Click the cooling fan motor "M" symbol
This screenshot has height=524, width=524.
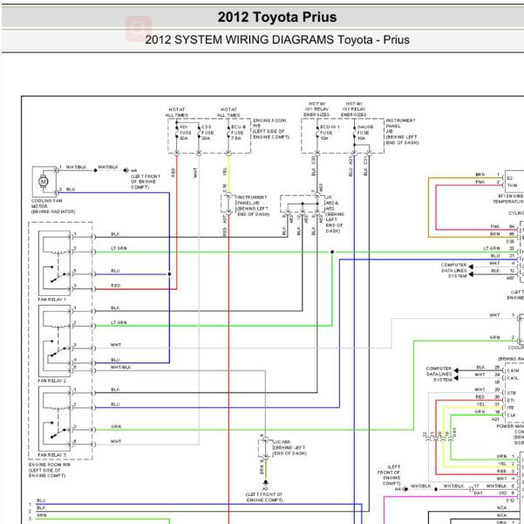[x=43, y=182]
